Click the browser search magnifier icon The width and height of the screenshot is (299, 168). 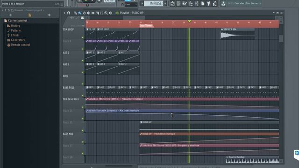(12, 10)
